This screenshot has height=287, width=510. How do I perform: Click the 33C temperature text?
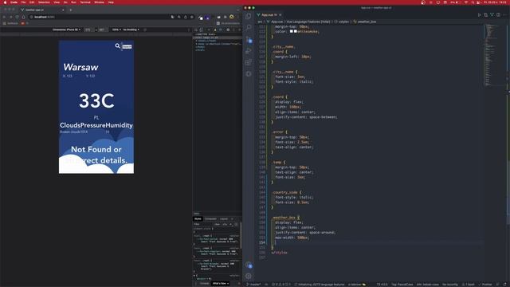(96, 100)
